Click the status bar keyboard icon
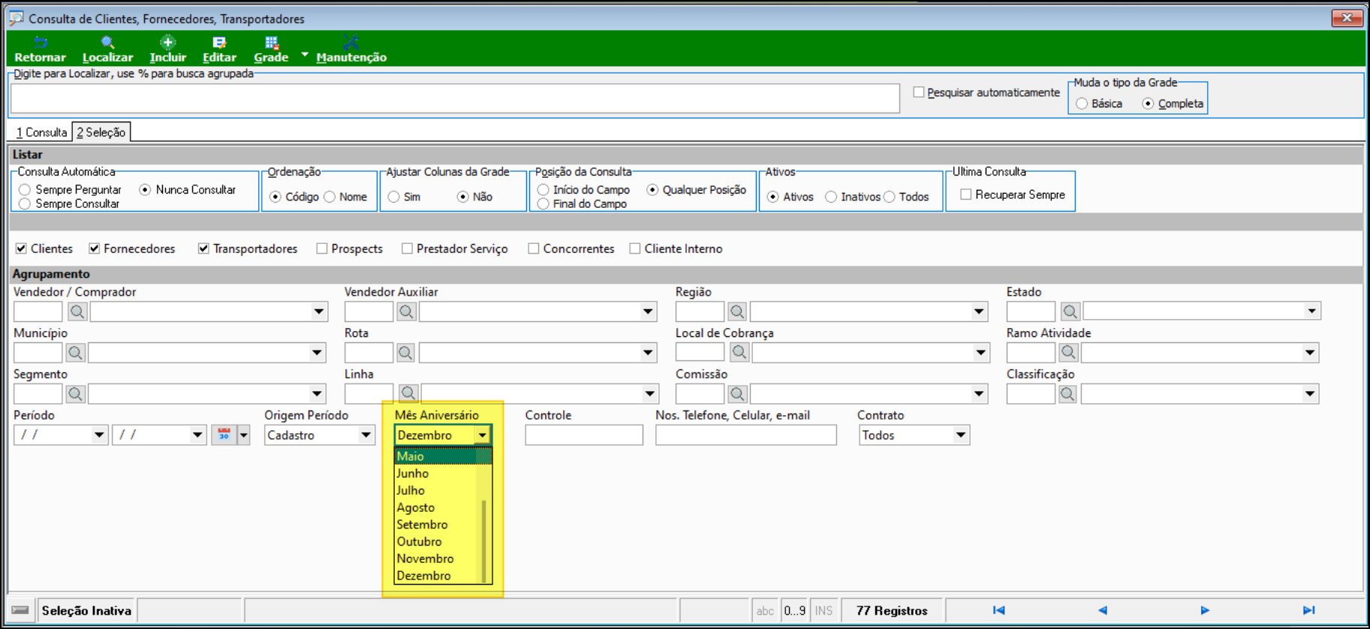Screen dimensions: 1370x629 tap(21, 610)
